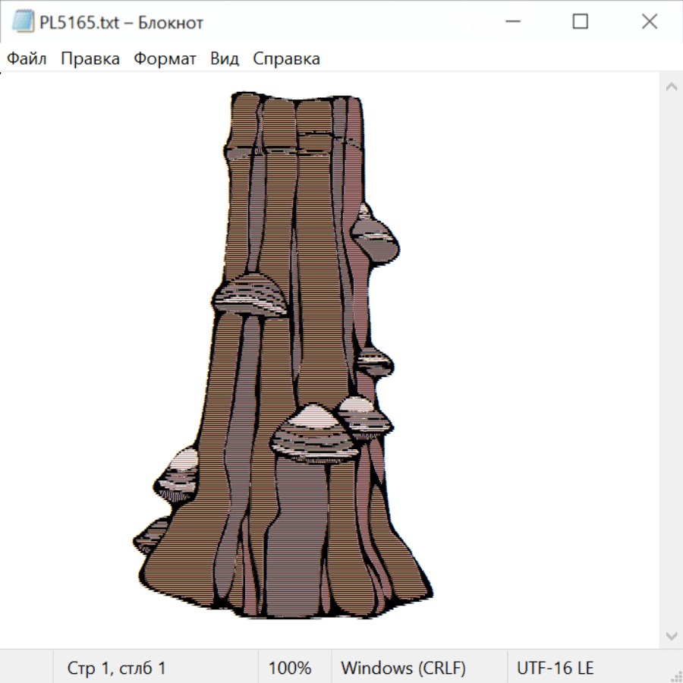Open the Справка menu
The width and height of the screenshot is (683, 683).
(x=286, y=58)
